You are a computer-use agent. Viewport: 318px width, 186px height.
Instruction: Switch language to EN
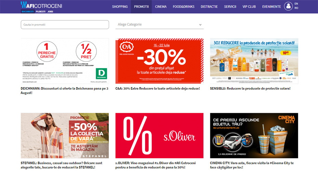tap(296, 4)
